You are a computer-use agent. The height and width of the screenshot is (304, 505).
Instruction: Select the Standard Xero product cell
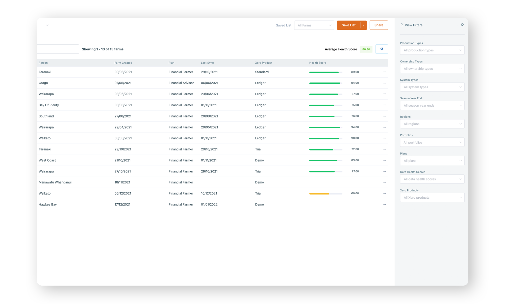pos(262,72)
